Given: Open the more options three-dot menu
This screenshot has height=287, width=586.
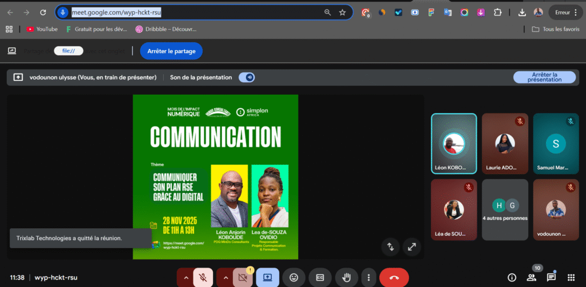Looking at the screenshot, I should coord(369,277).
